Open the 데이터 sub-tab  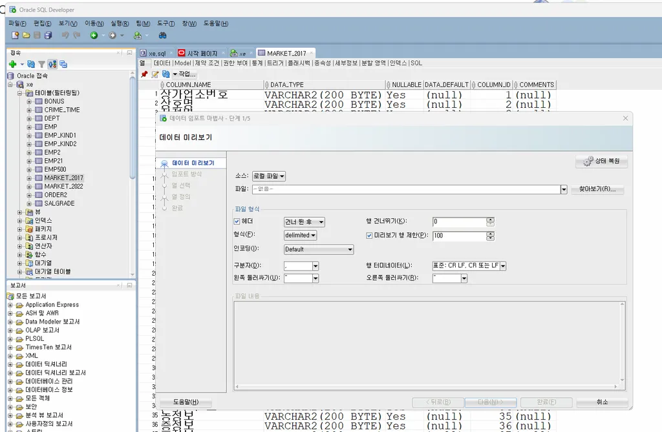point(162,63)
